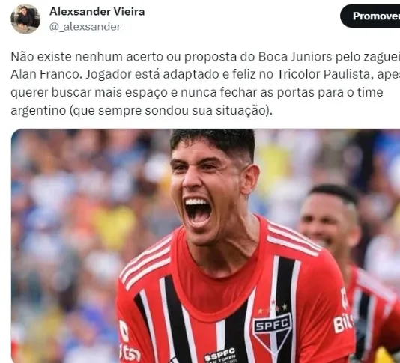The image size is (400, 363).
Task: Open Alexsander Vieira's profile avatar
Action: [x=25, y=19]
